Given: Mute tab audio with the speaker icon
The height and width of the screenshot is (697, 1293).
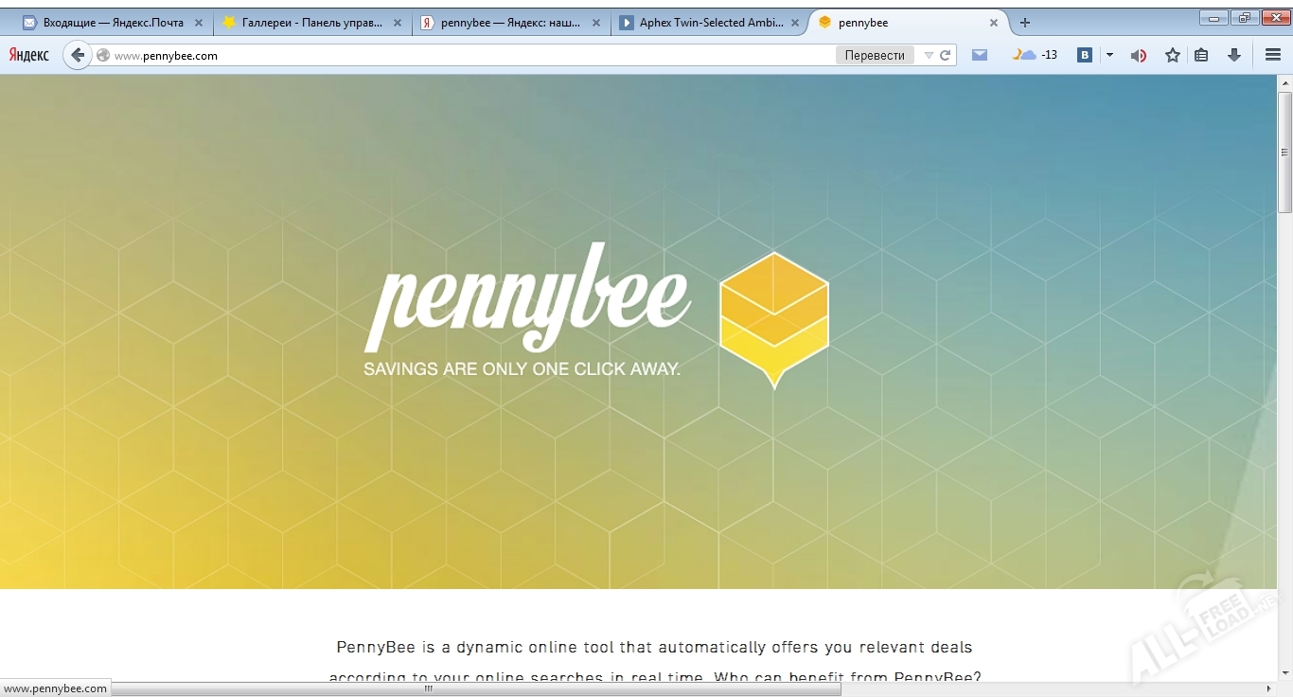Looking at the screenshot, I should (x=1139, y=55).
